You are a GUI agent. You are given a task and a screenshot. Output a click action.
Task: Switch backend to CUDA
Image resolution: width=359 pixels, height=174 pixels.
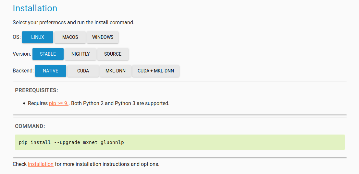tap(83, 71)
